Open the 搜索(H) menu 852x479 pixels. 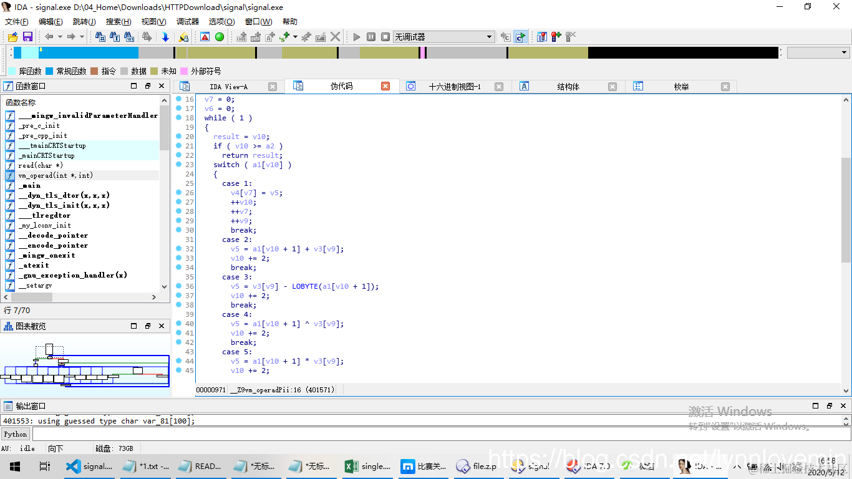tap(119, 21)
